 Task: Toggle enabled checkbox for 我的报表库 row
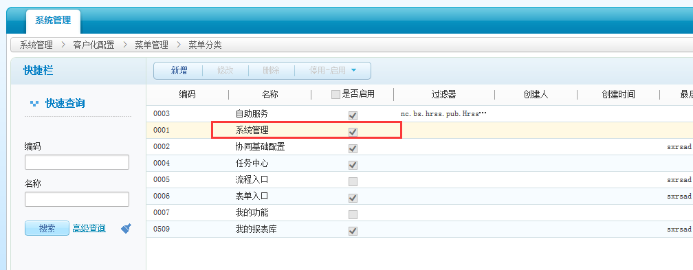(353, 231)
